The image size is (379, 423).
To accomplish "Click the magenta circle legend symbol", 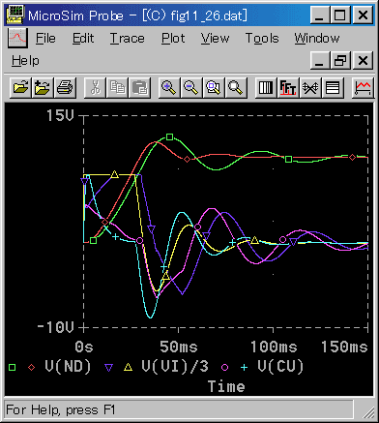I will tap(224, 367).
